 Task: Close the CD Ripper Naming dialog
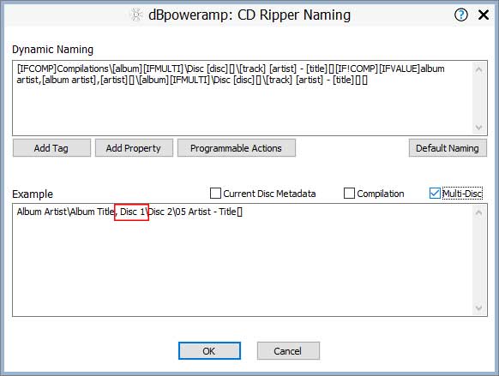484,15
